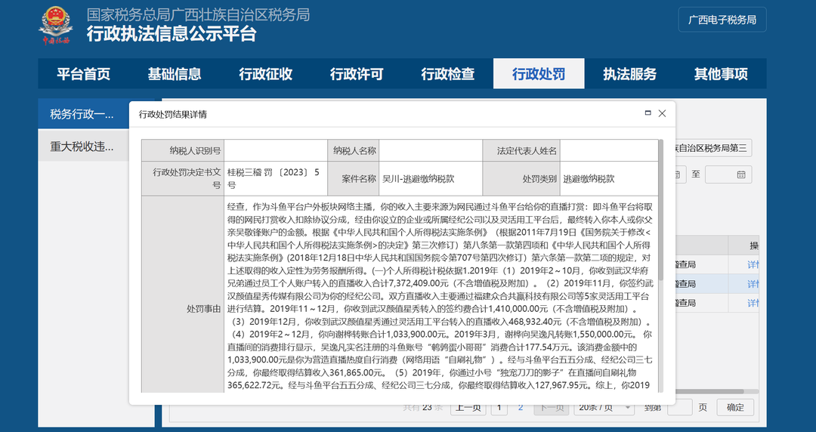
Task: Click the go-to page number field
Action: coord(680,407)
